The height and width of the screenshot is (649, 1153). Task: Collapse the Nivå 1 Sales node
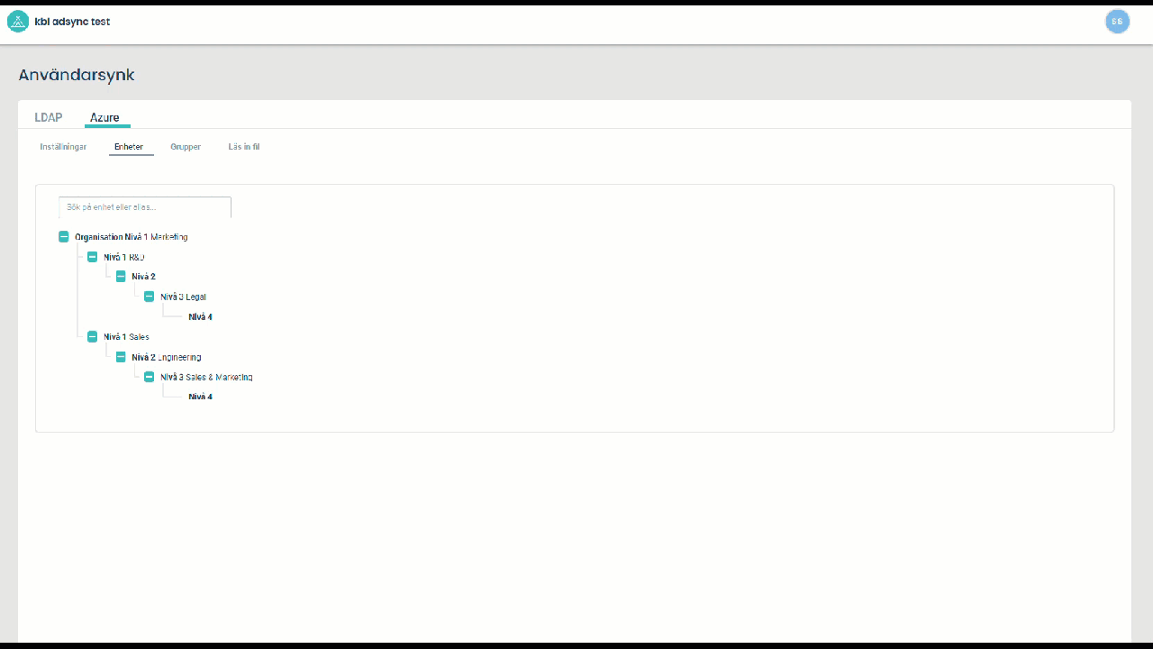click(x=92, y=337)
